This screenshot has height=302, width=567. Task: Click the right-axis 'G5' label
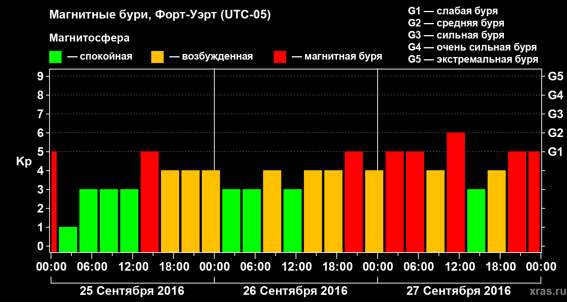coord(556,76)
